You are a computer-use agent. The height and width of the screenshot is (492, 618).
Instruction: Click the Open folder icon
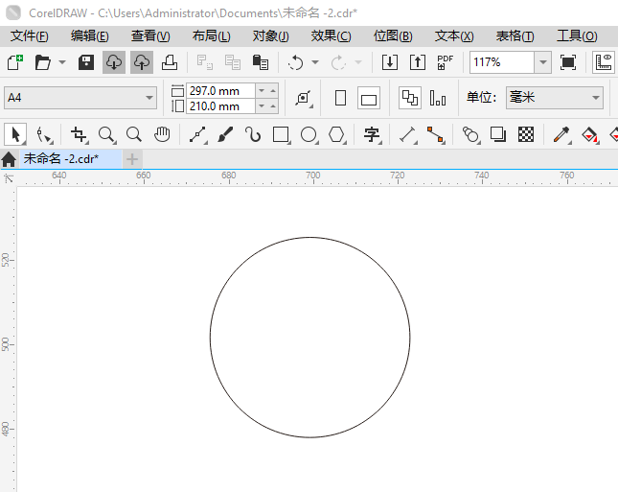[x=42, y=62]
